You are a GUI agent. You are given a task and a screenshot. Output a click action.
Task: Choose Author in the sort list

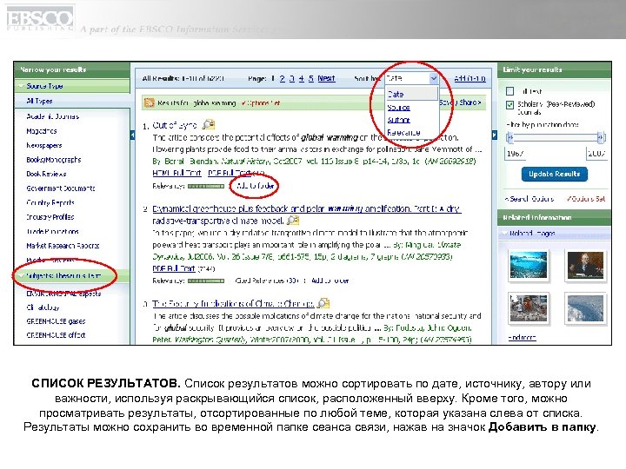tap(398, 120)
